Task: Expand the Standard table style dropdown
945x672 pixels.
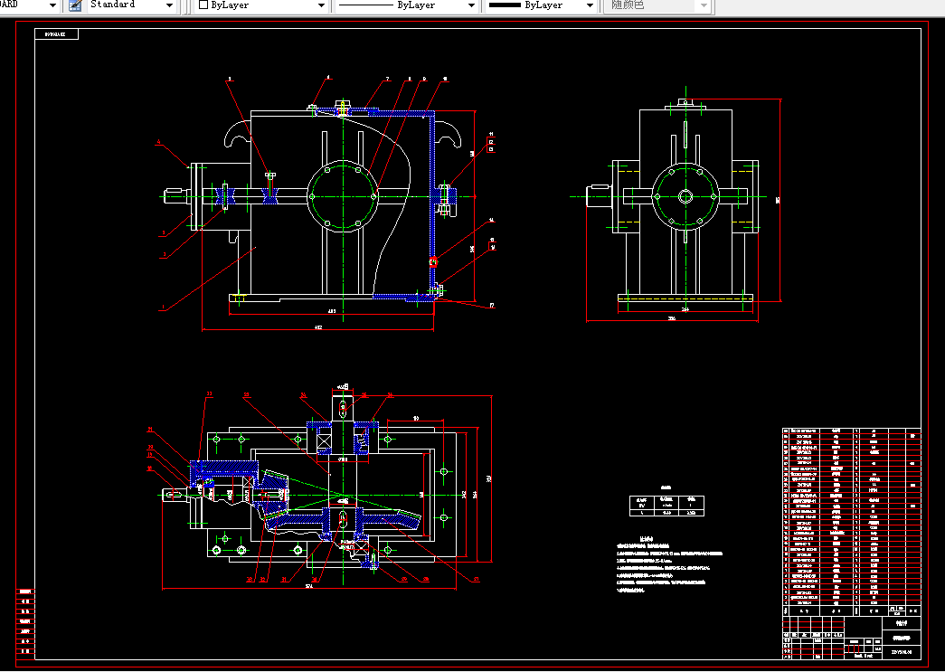Action: [x=131, y=5]
